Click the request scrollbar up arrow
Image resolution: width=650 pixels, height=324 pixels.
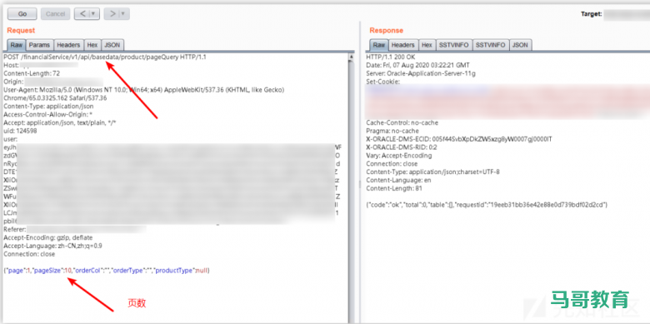point(352,57)
